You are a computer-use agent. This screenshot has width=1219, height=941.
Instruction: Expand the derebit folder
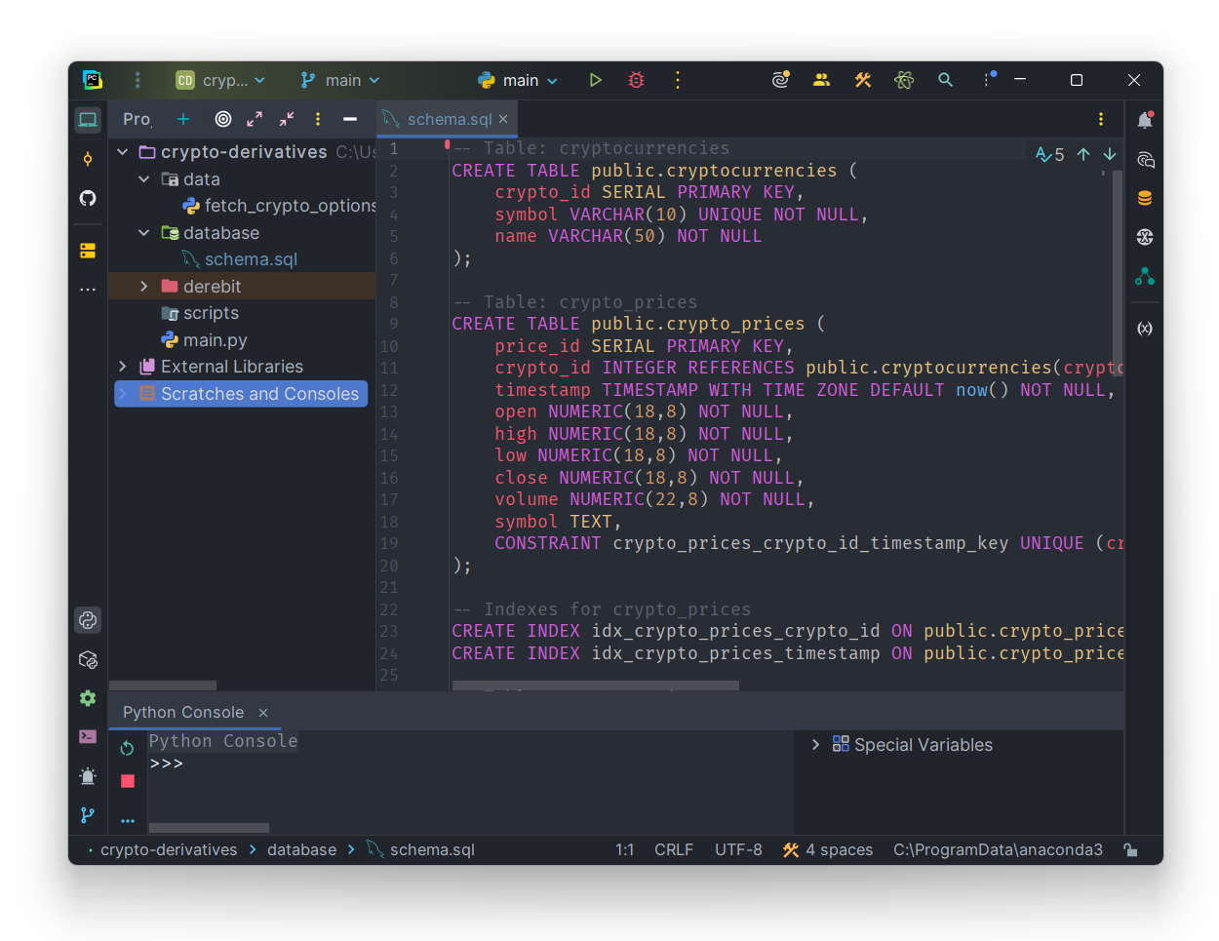pyautogui.click(x=143, y=287)
